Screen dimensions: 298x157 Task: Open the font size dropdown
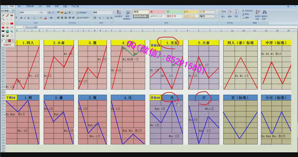click(x=46, y=13)
